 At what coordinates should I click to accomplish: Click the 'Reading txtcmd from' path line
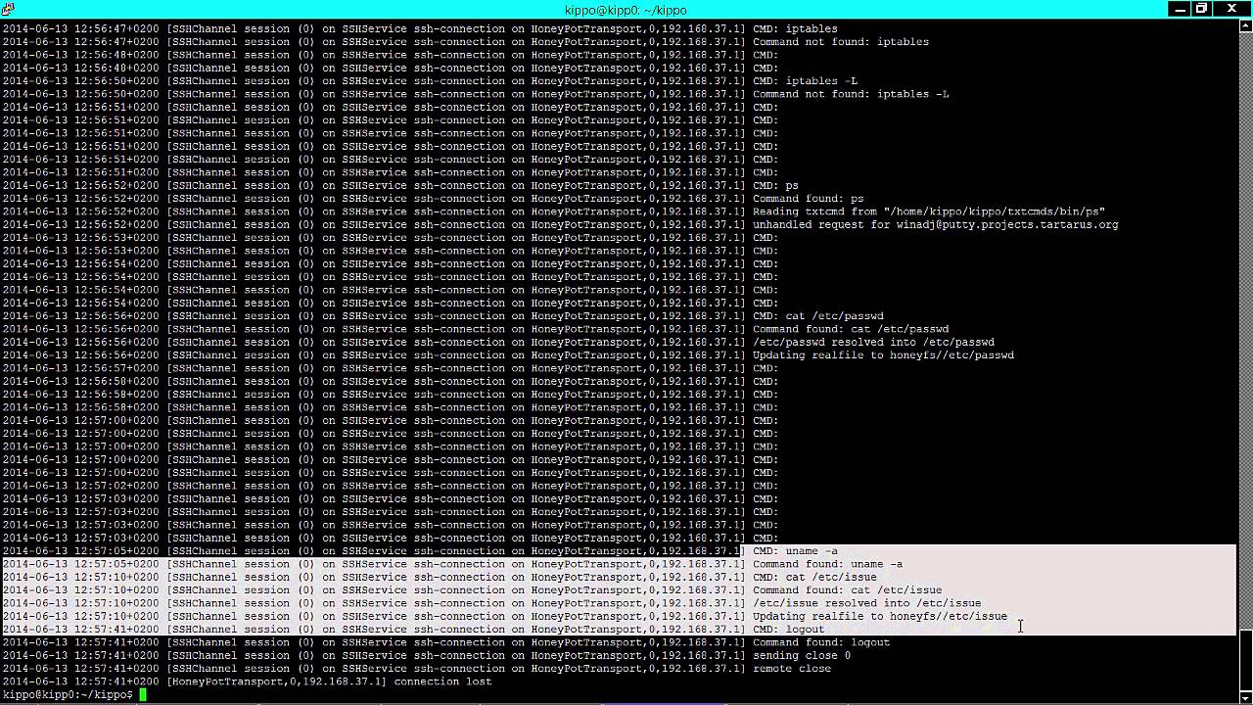(929, 211)
